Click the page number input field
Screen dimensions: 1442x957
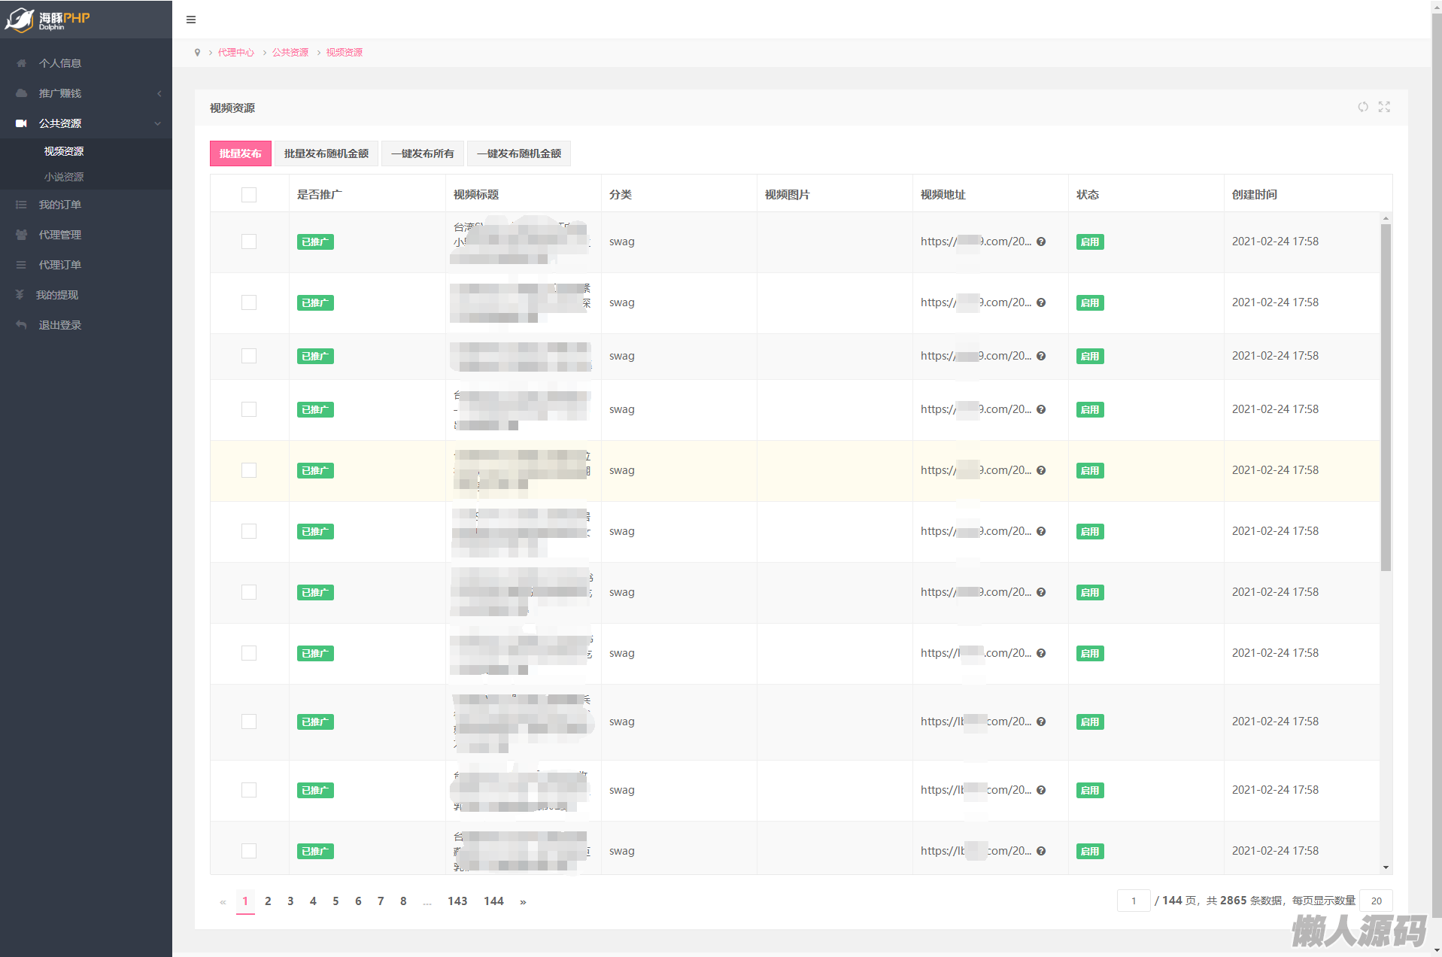tap(1133, 901)
